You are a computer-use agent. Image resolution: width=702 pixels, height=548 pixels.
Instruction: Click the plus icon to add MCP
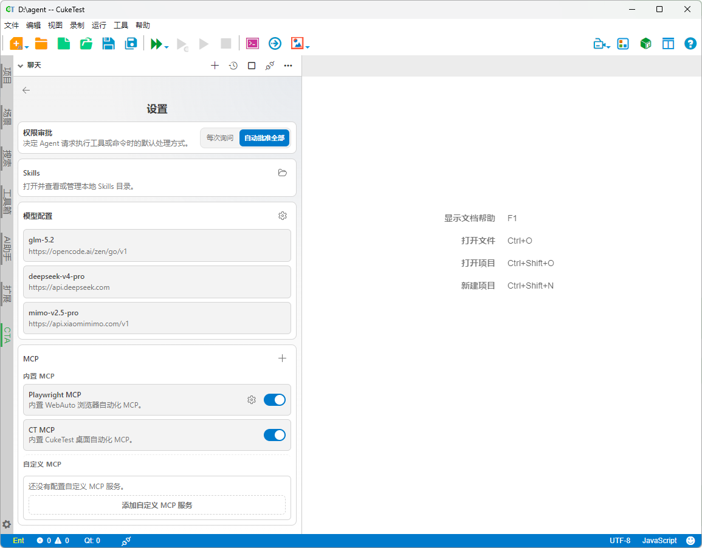click(x=282, y=358)
